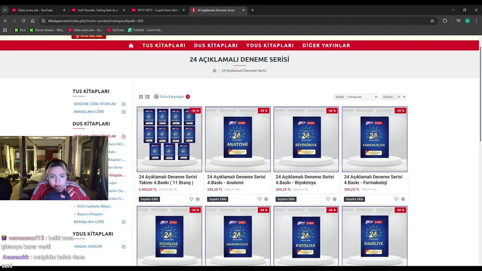The image size is (482, 271).
Task: Expand YANDAL SERİLERİ section
Action: (124, 247)
